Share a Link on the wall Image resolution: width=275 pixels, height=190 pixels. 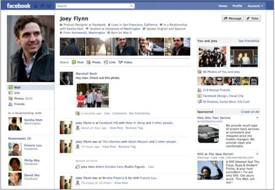pos(109,62)
